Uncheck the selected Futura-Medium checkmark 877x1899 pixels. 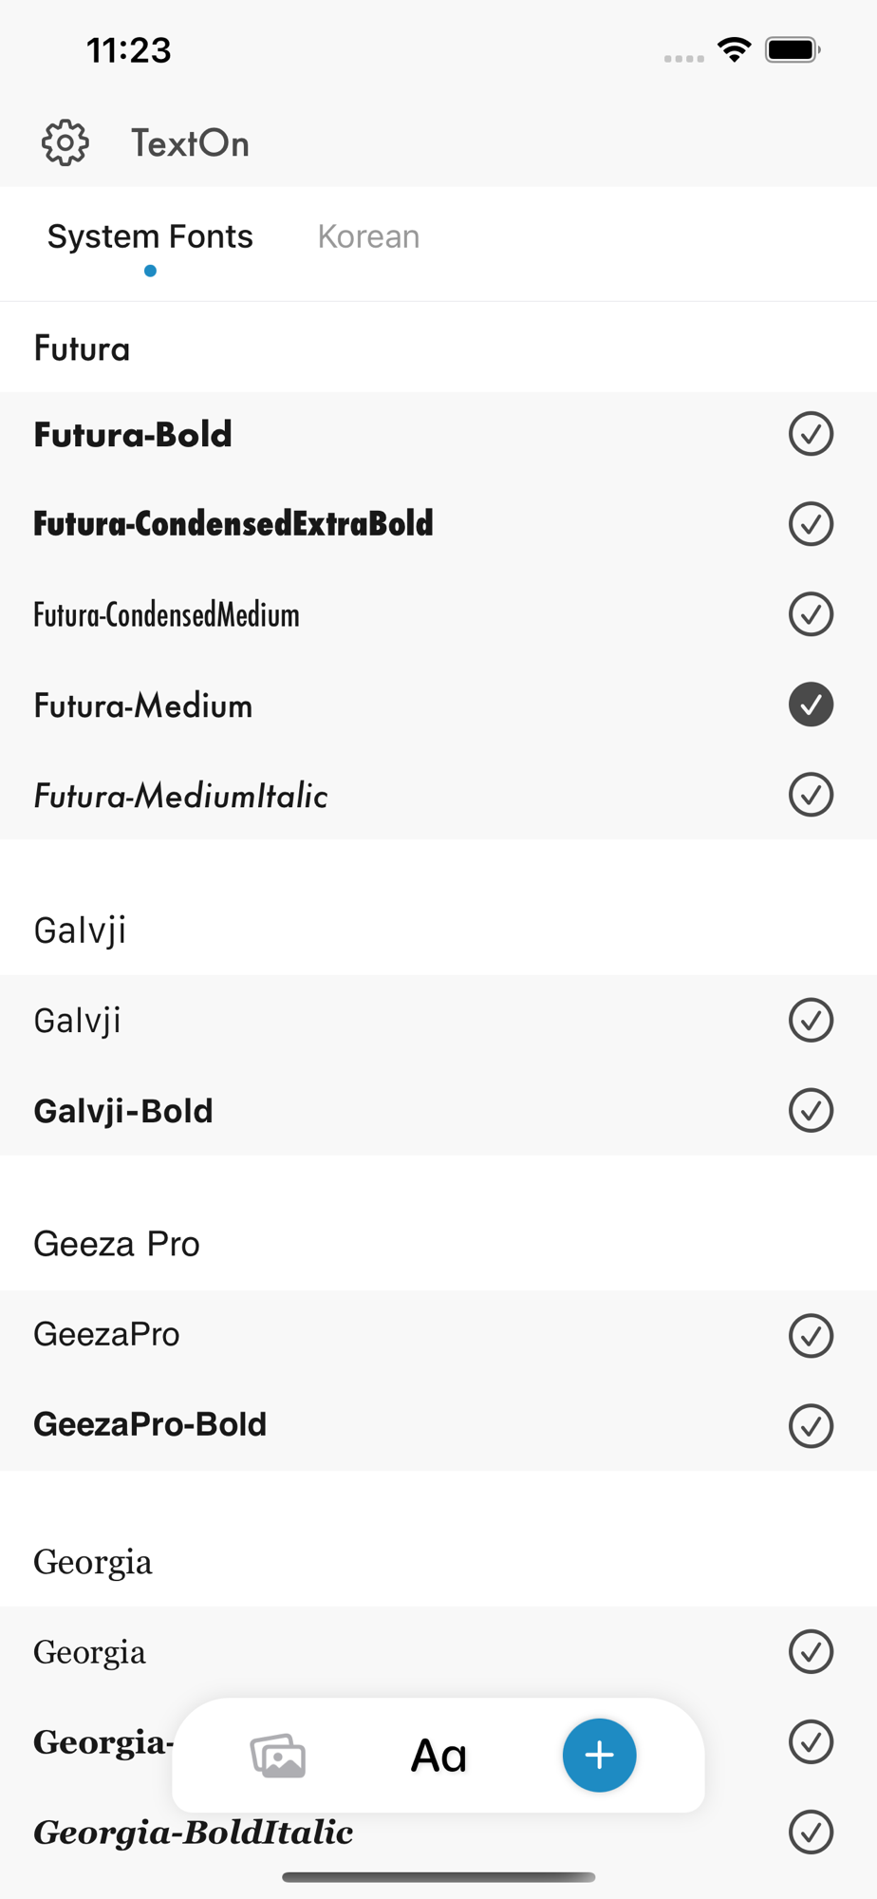click(811, 705)
